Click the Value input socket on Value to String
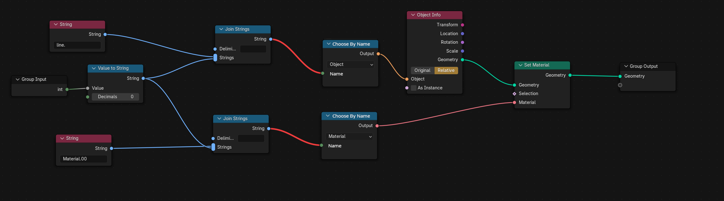Screen dimensions: 724x201 click(x=87, y=88)
